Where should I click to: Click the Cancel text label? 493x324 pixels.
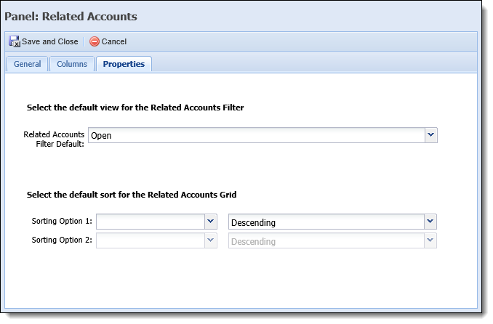coord(114,41)
